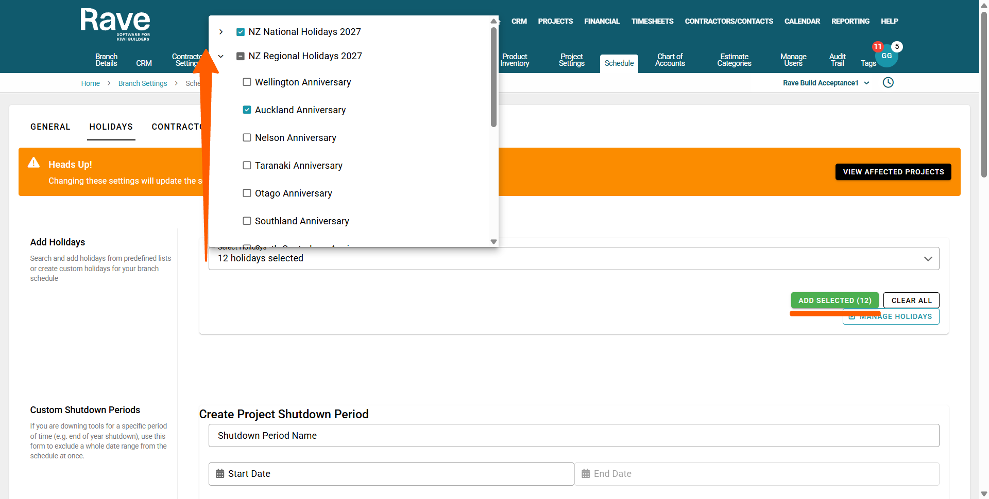Open the red 11 notifications badge

point(877,46)
